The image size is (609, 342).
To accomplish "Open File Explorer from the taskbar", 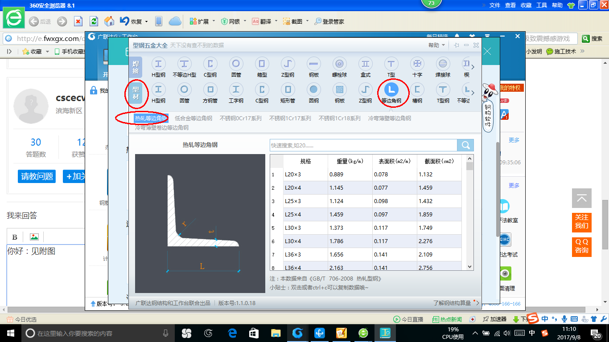I will coord(276,333).
